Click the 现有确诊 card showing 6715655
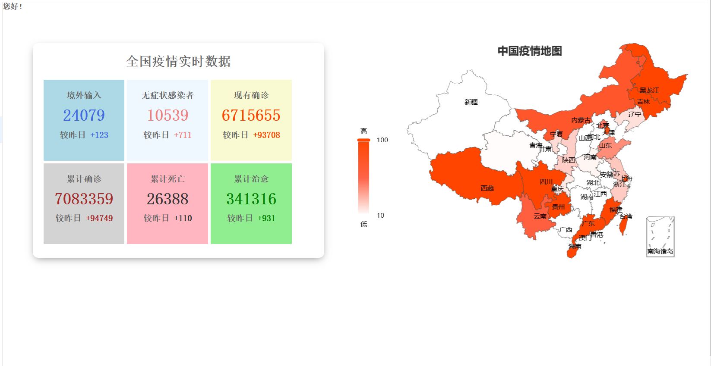Viewport: 711px width, 366px height. coord(251,120)
